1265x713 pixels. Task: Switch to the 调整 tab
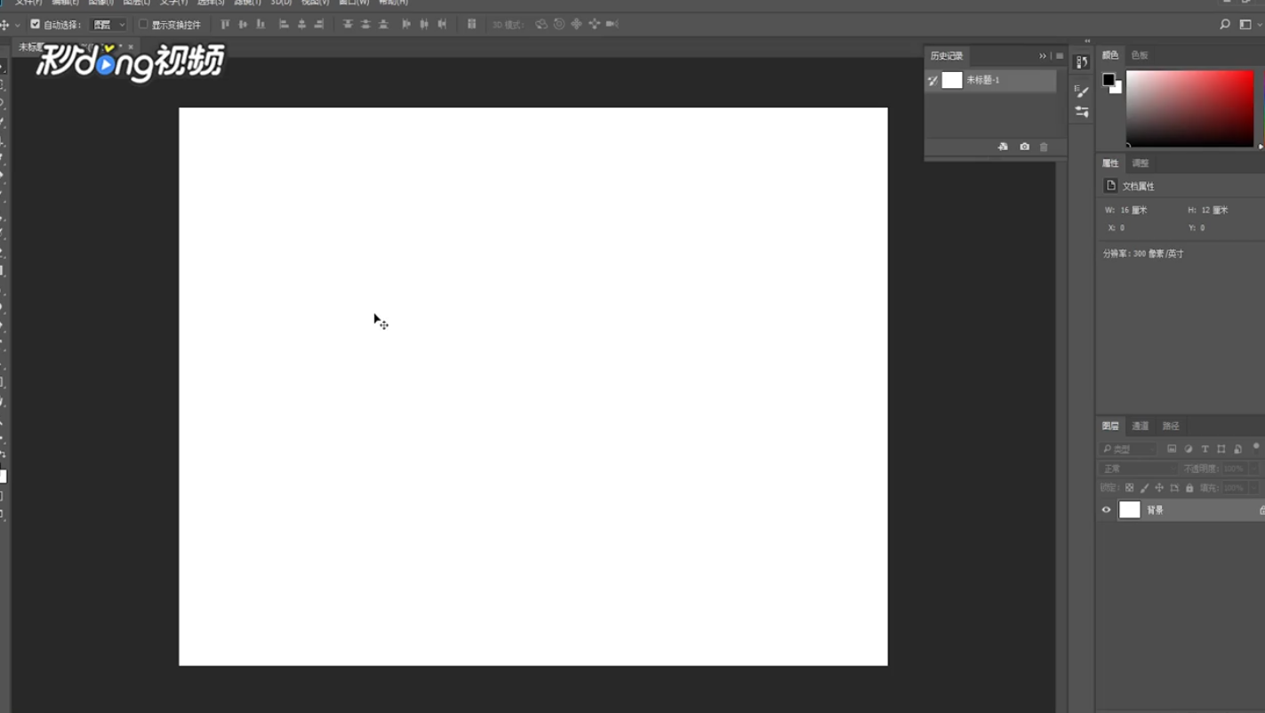1141,164
